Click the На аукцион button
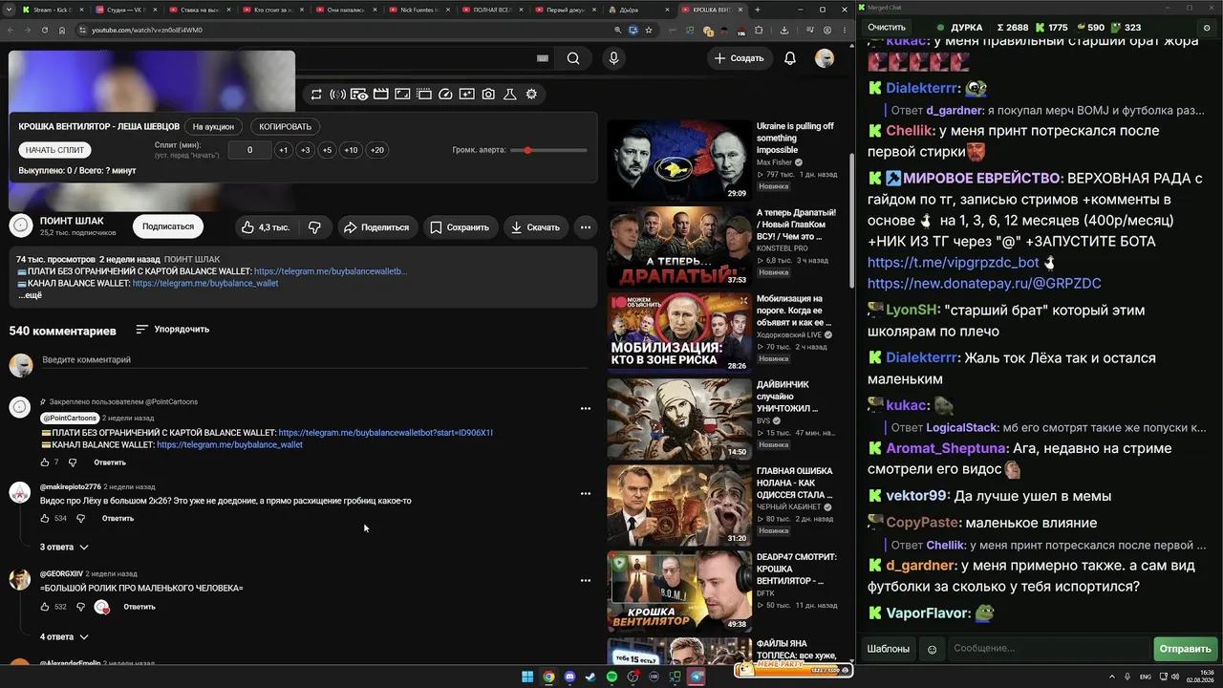 [x=213, y=126]
